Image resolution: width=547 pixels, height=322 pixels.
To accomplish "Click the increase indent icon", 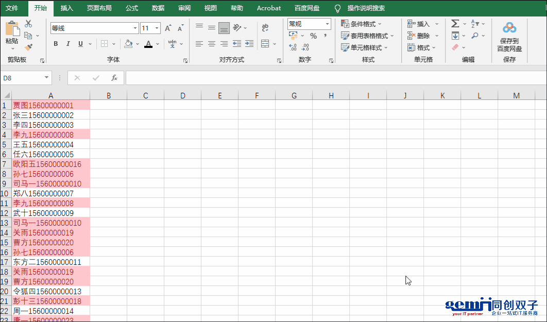I will (x=249, y=44).
